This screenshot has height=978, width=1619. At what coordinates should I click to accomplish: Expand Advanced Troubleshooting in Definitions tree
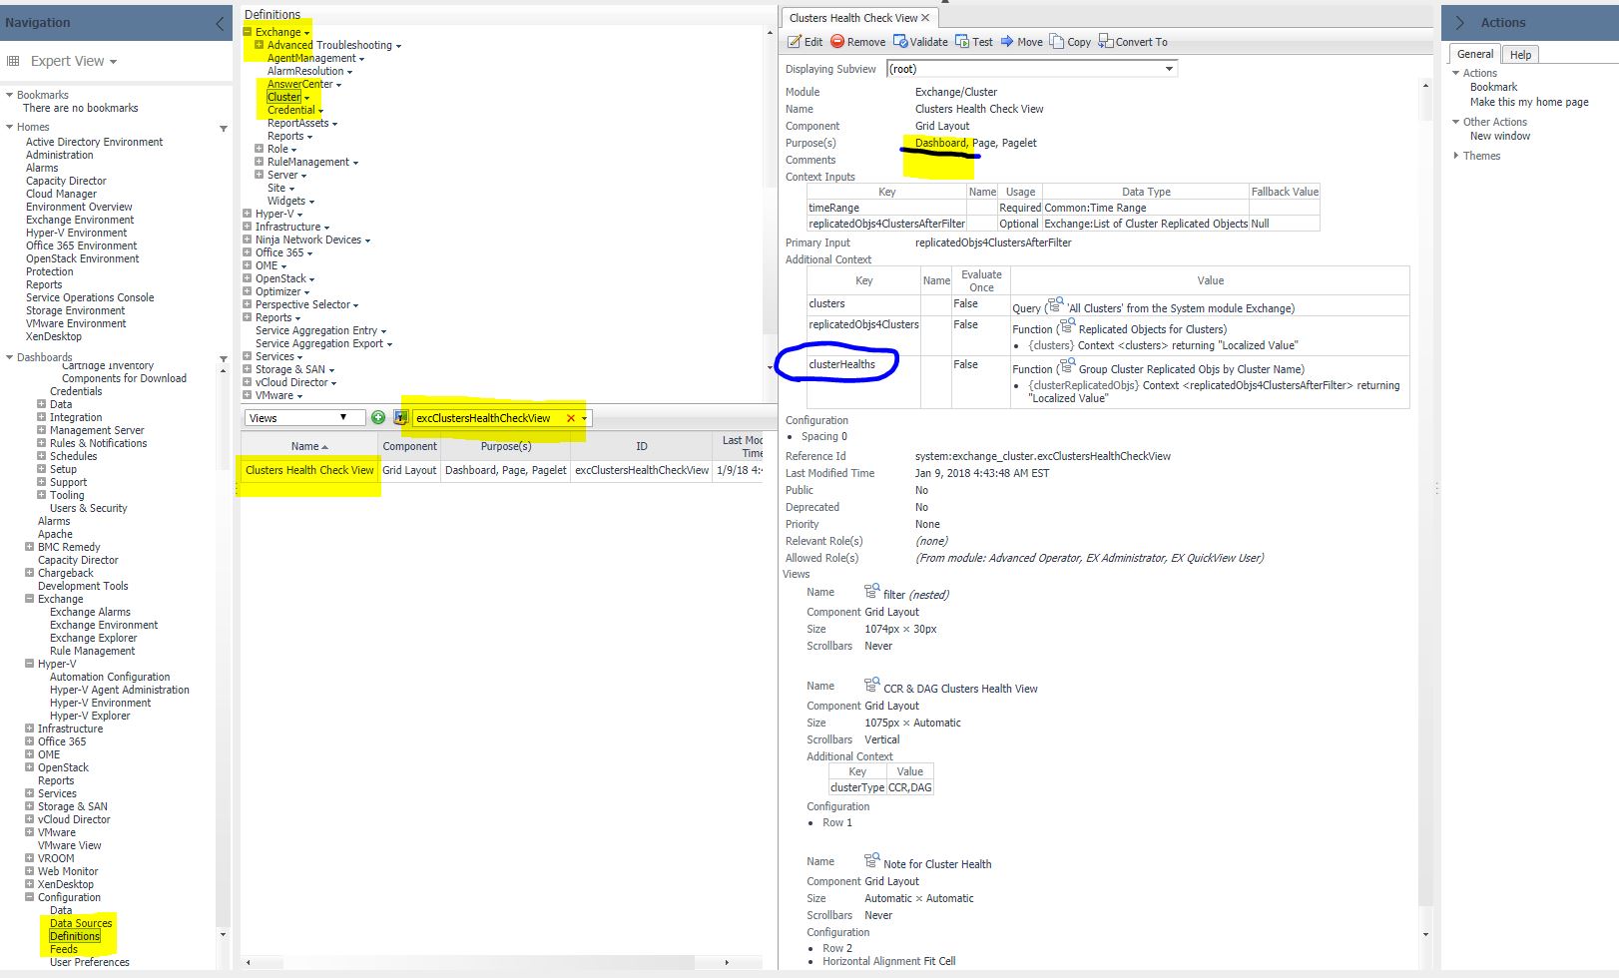[x=259, y=45]
